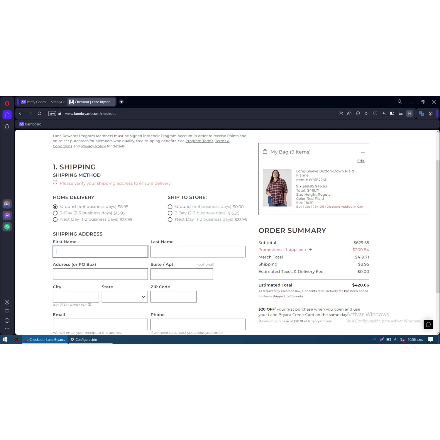
Task: Focus the Last Name field
Action: pyautogui.click(x=198, y=252)
